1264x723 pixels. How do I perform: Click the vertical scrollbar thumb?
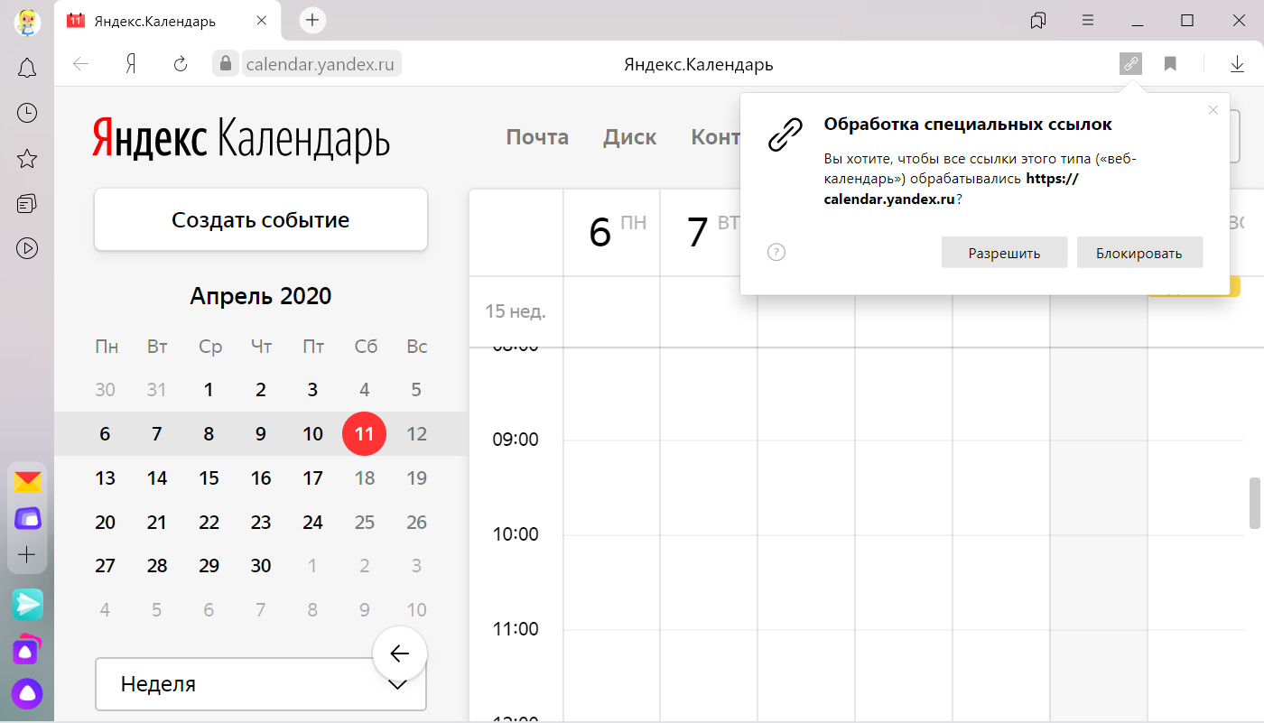click(x=1254, y=504)
